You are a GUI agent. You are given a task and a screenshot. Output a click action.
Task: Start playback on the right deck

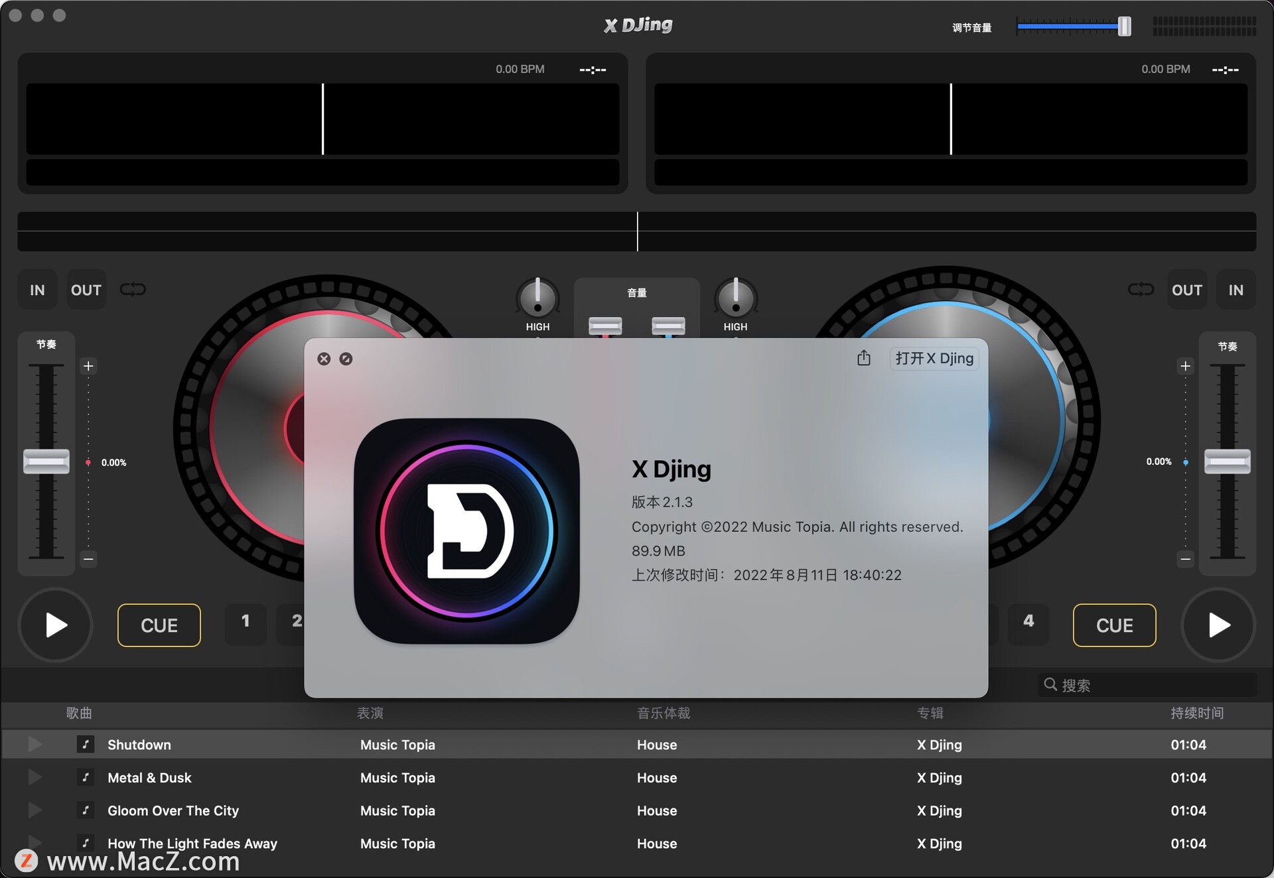1218,625
